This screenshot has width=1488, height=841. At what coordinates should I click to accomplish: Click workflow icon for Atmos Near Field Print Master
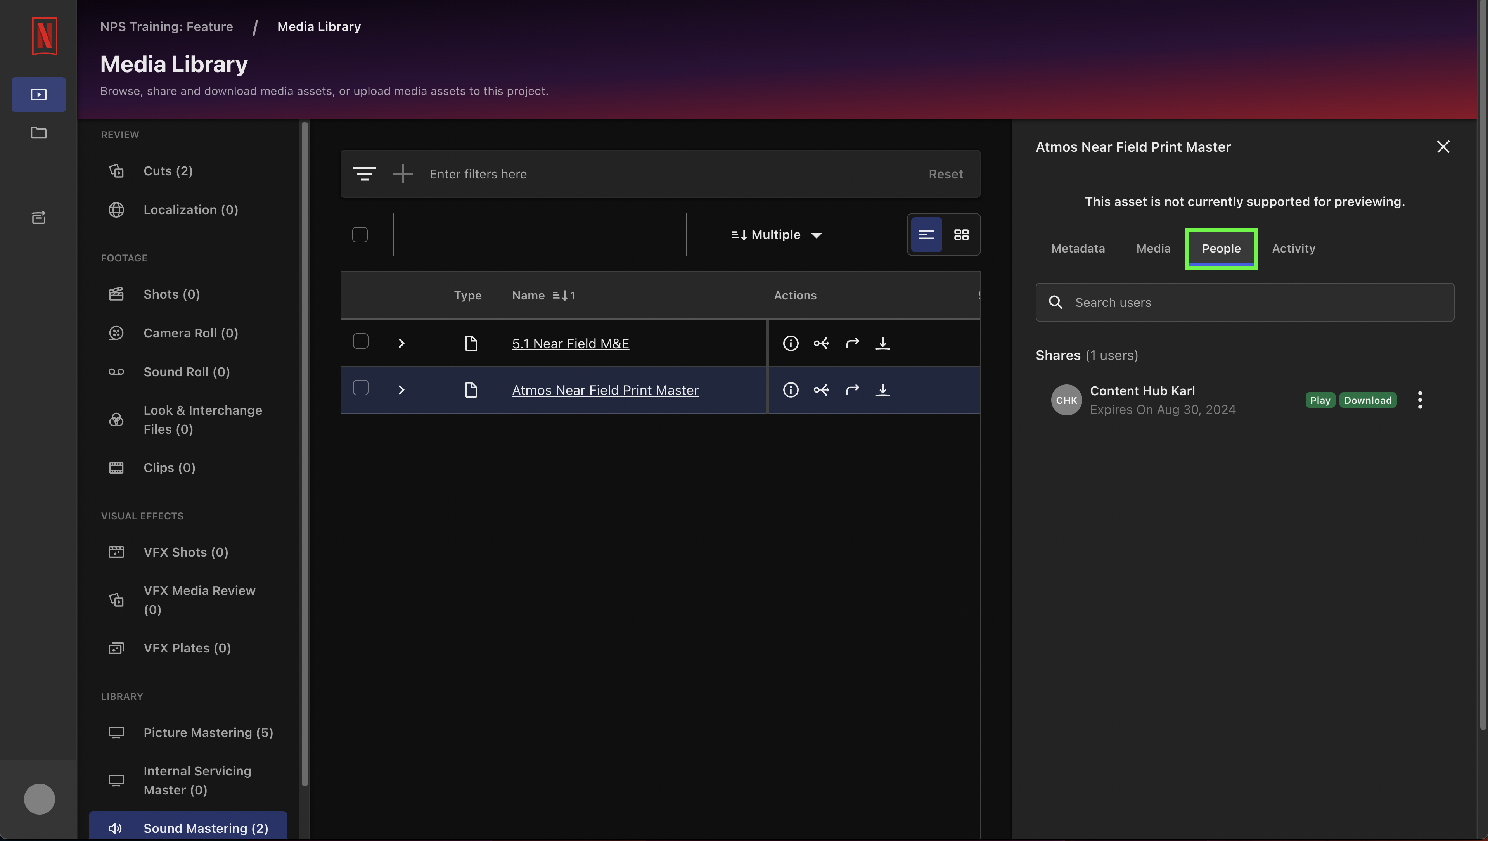coord(821,390)
